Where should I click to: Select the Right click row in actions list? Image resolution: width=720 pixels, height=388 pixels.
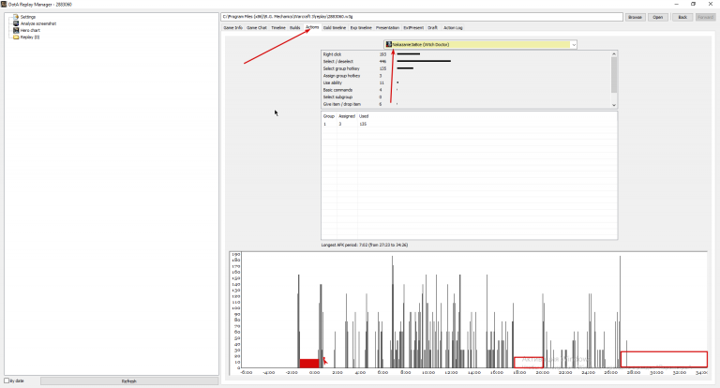pyautogui.click(x=466, y=54)
